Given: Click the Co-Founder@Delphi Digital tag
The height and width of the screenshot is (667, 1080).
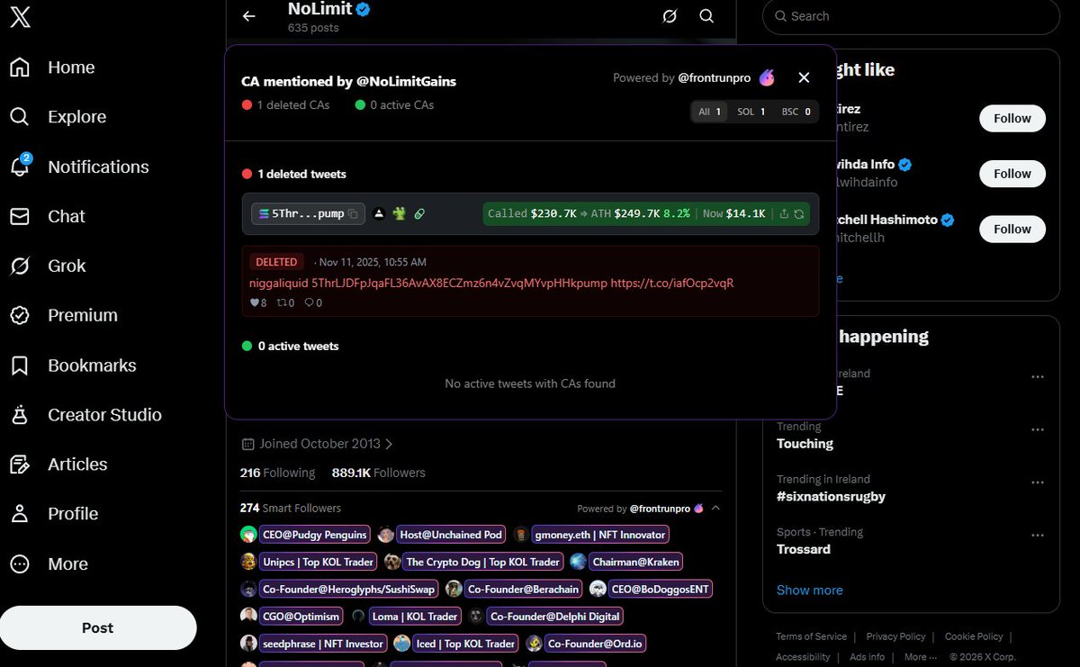Looking at the screenshot, I should [555, 617].
